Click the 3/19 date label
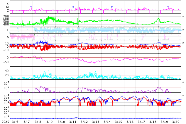Image resolution: width=186 pixels, height=124 pixels. 164,122
